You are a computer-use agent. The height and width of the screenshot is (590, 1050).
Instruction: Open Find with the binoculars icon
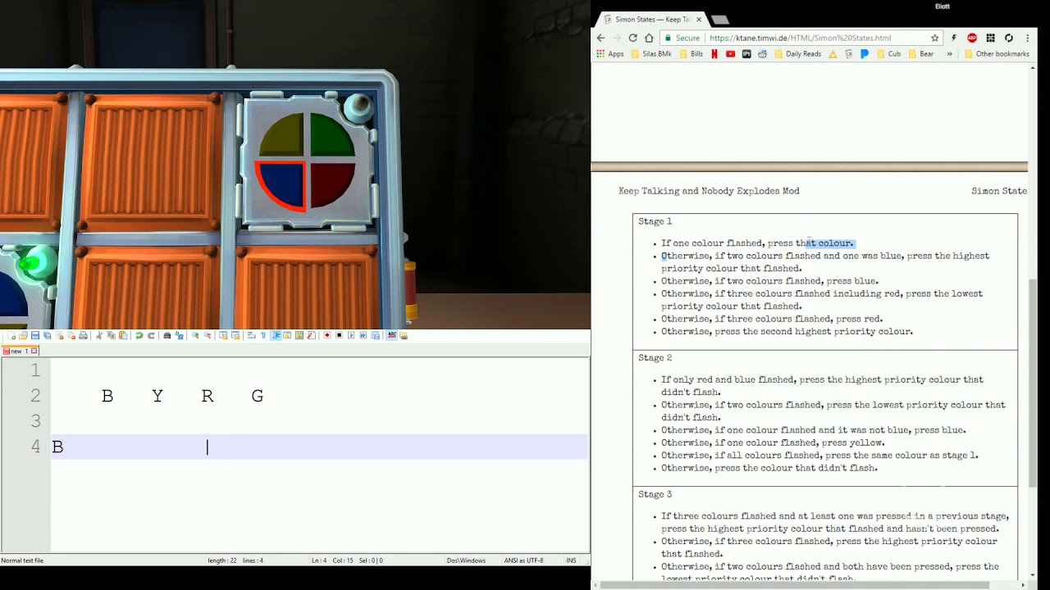[x=167, y=335]
